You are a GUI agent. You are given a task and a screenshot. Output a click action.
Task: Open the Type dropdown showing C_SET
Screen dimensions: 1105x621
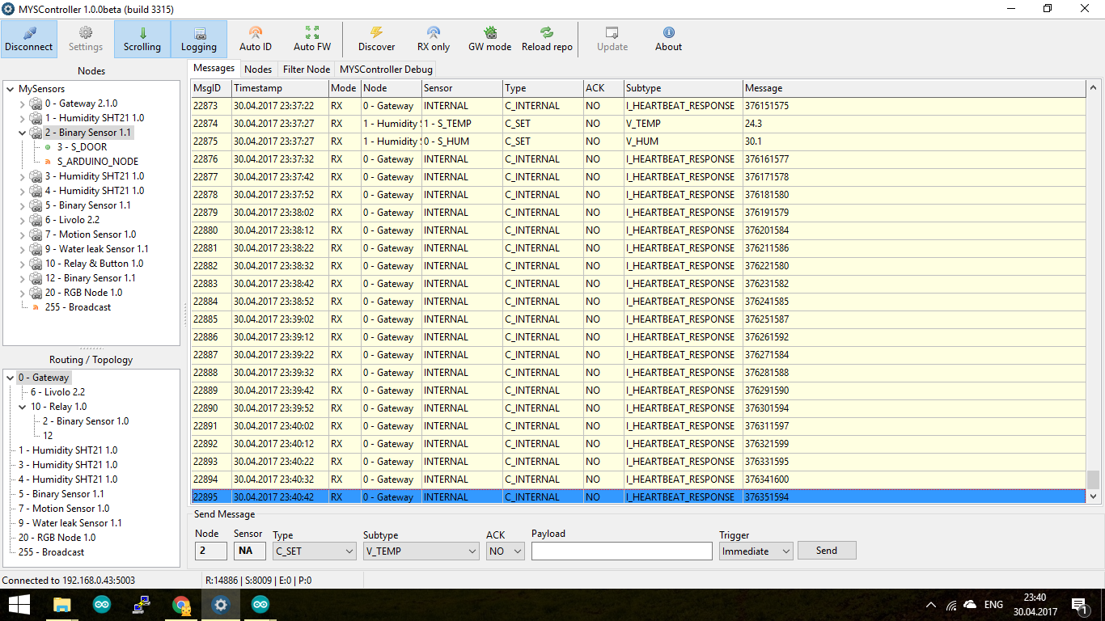tap(314, 551)
